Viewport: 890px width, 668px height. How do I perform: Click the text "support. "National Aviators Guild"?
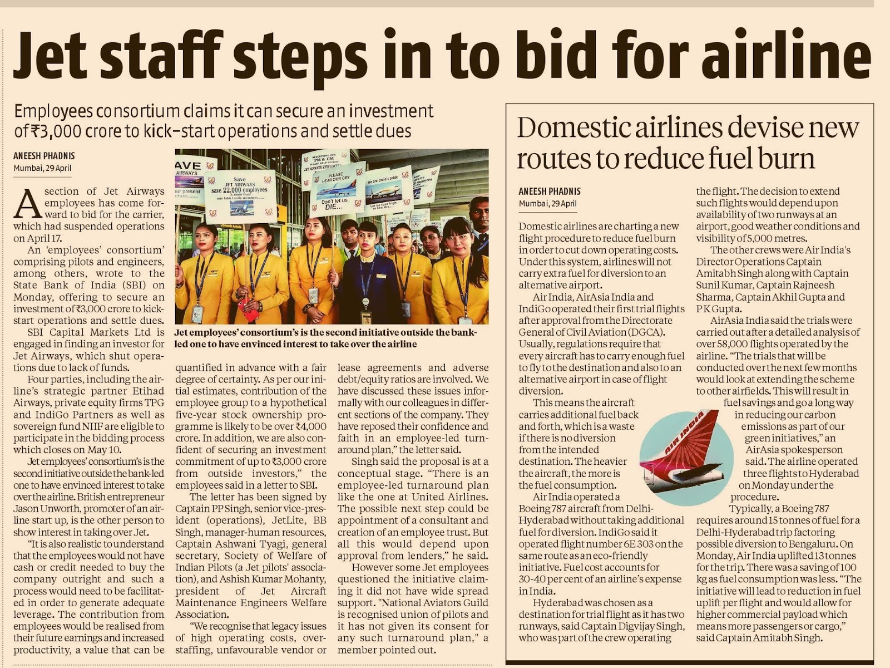[x=413, y=602]
